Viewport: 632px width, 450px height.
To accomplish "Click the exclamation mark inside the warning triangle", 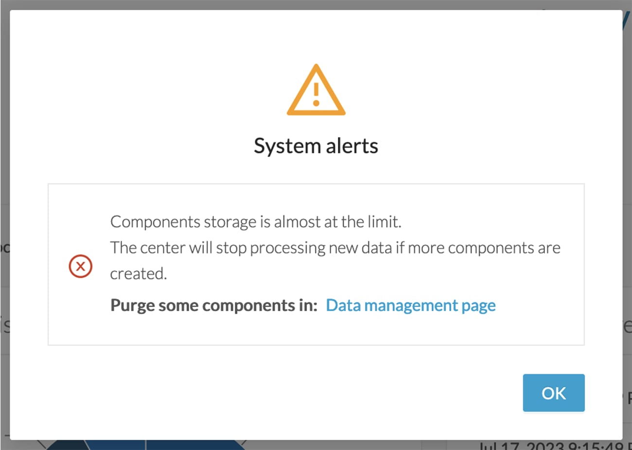I will click(316, 94).
